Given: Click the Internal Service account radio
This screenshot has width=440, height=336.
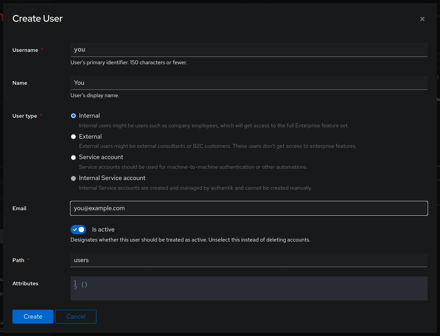Looking at the screenshot, I should [x=73, y=178].
